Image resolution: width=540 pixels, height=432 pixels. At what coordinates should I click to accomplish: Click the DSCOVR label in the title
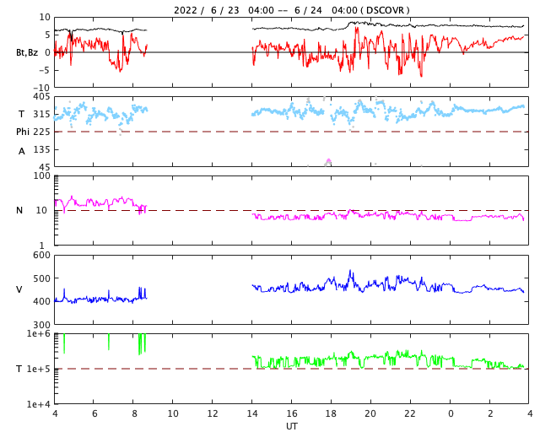point(385,10)
